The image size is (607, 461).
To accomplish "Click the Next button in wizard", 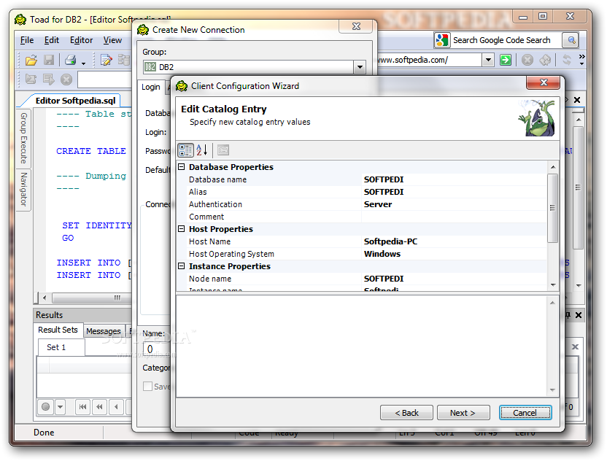I will [x=463, y=413].
